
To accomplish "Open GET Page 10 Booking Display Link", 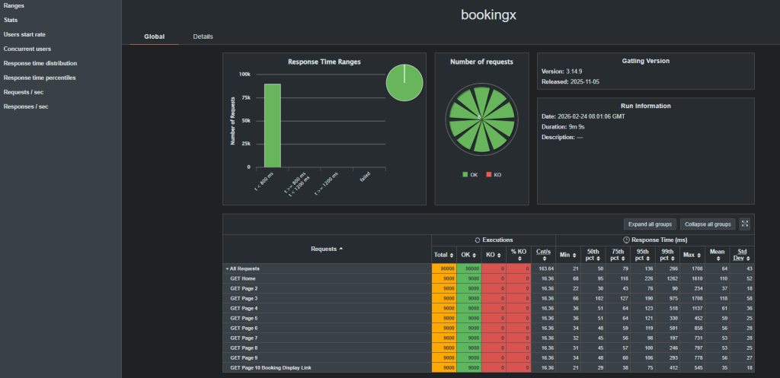I will coord(271,367).
